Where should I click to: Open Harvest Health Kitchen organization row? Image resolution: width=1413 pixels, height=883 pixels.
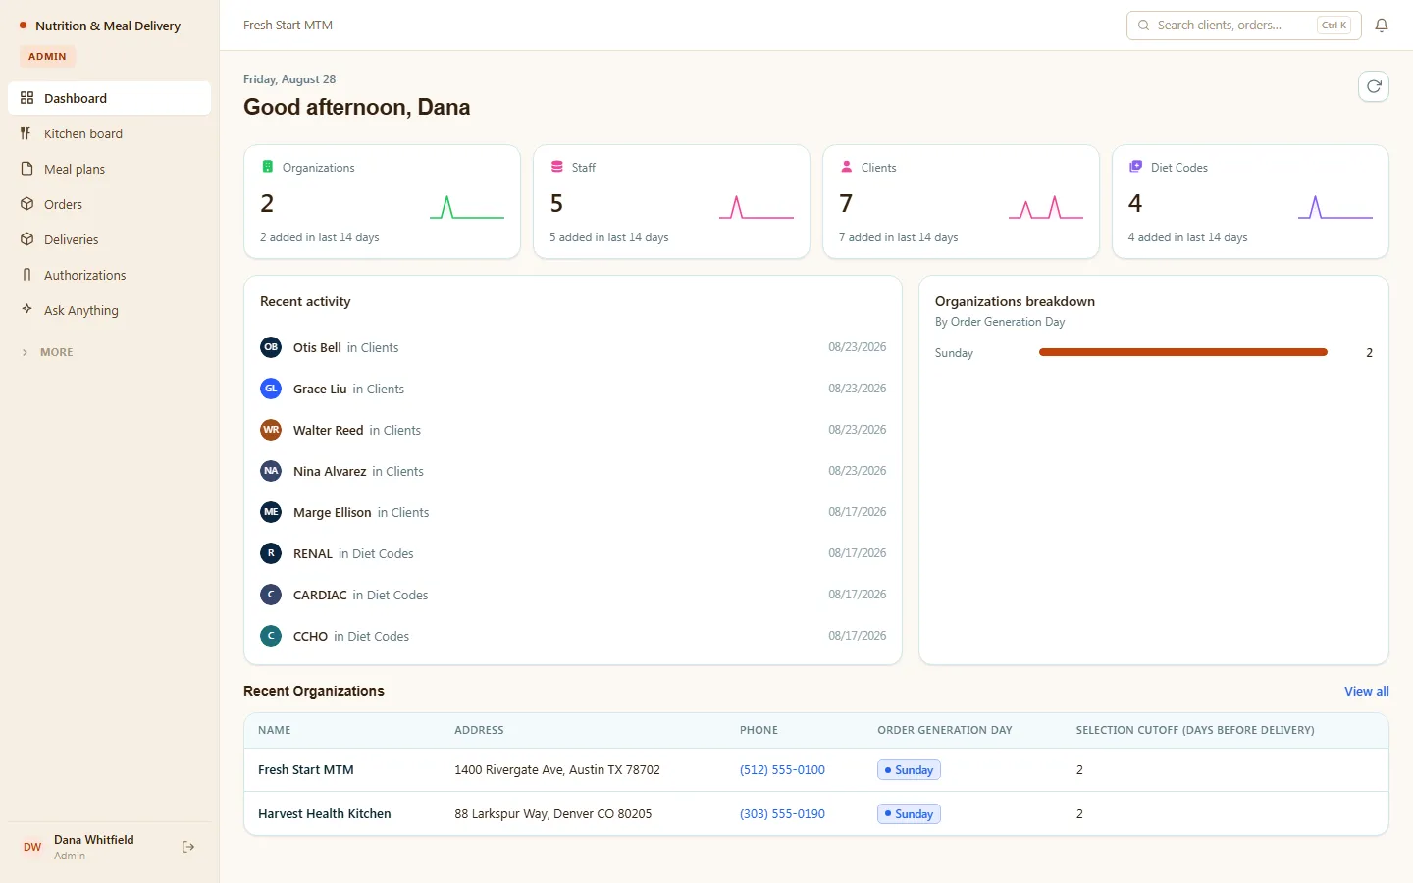[x=816, y=814]
